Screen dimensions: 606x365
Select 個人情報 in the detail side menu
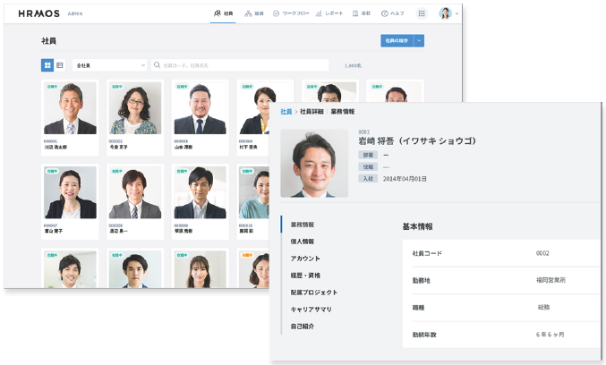tap(302, 242)
